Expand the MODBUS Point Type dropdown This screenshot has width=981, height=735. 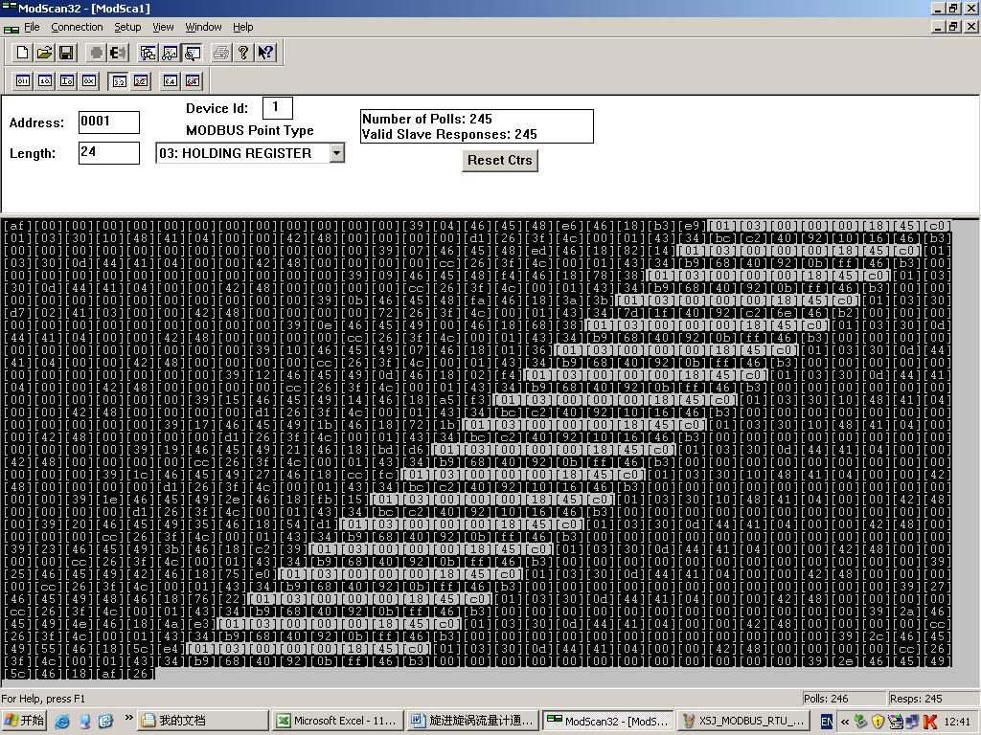[x=336, y=153]
